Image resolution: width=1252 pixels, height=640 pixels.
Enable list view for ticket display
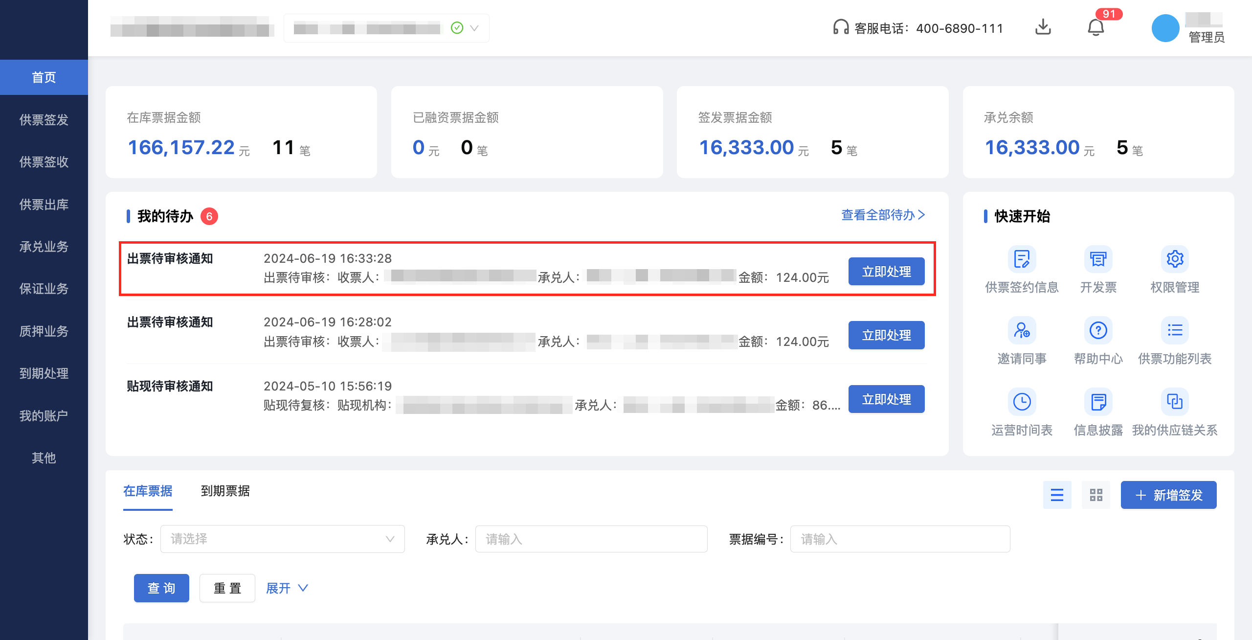click(1057, 495)
